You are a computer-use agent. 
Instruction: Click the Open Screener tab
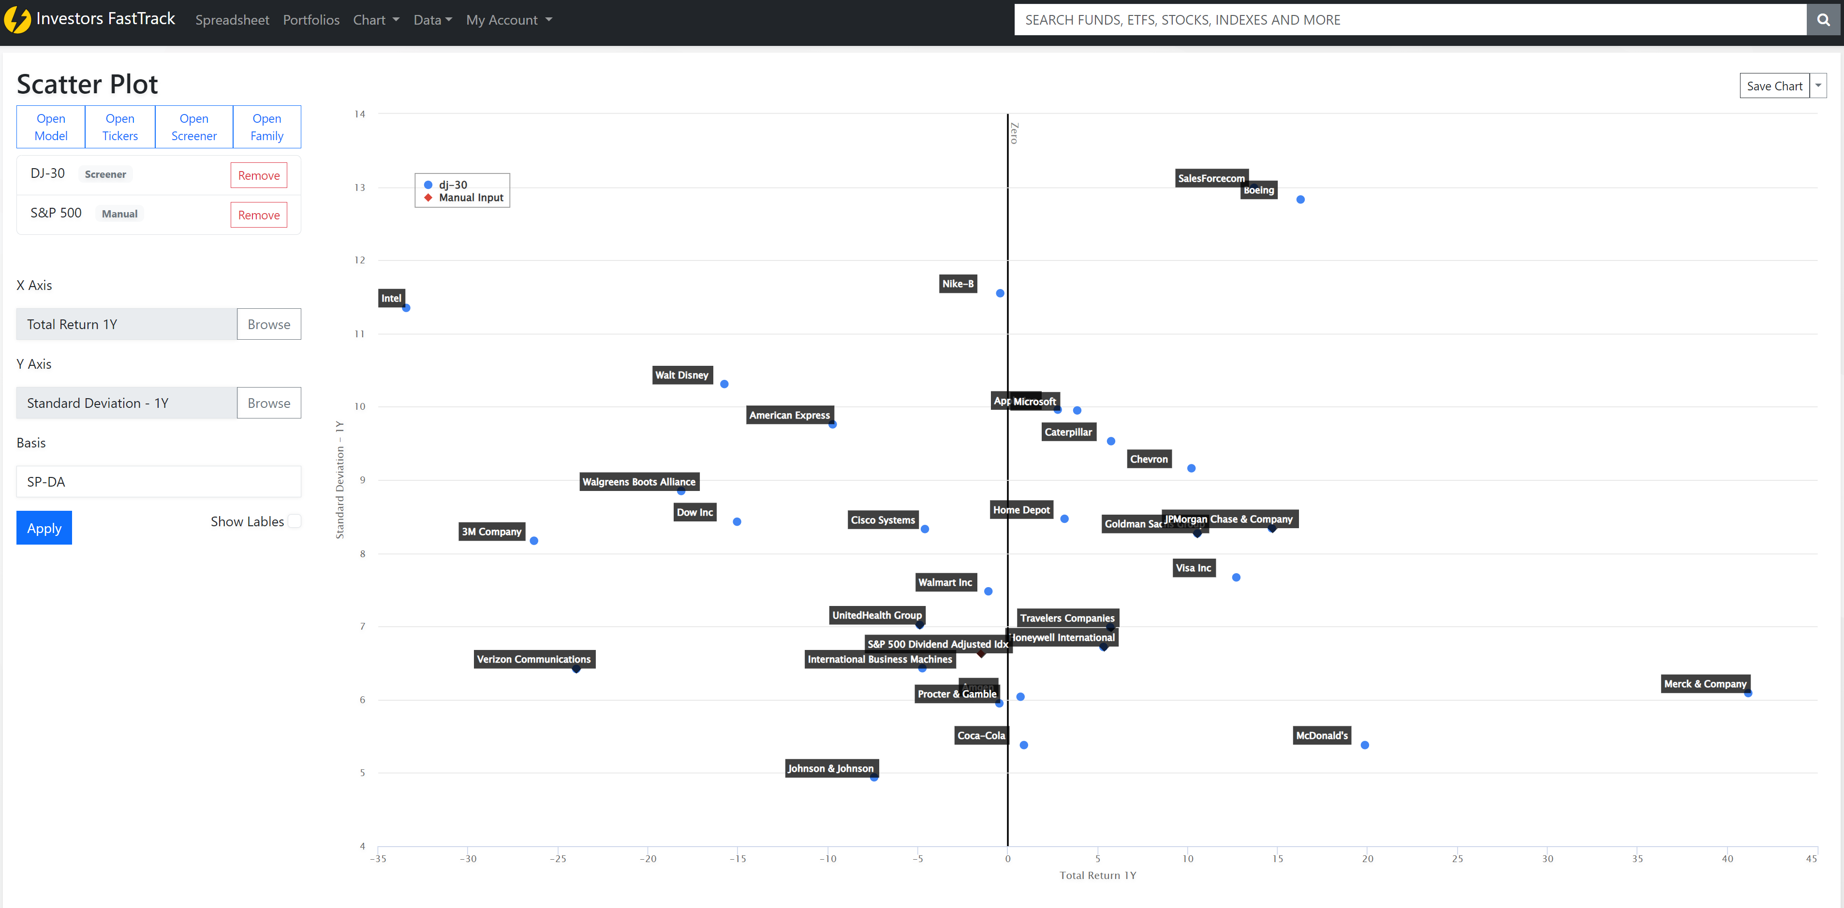click(194, 127)
